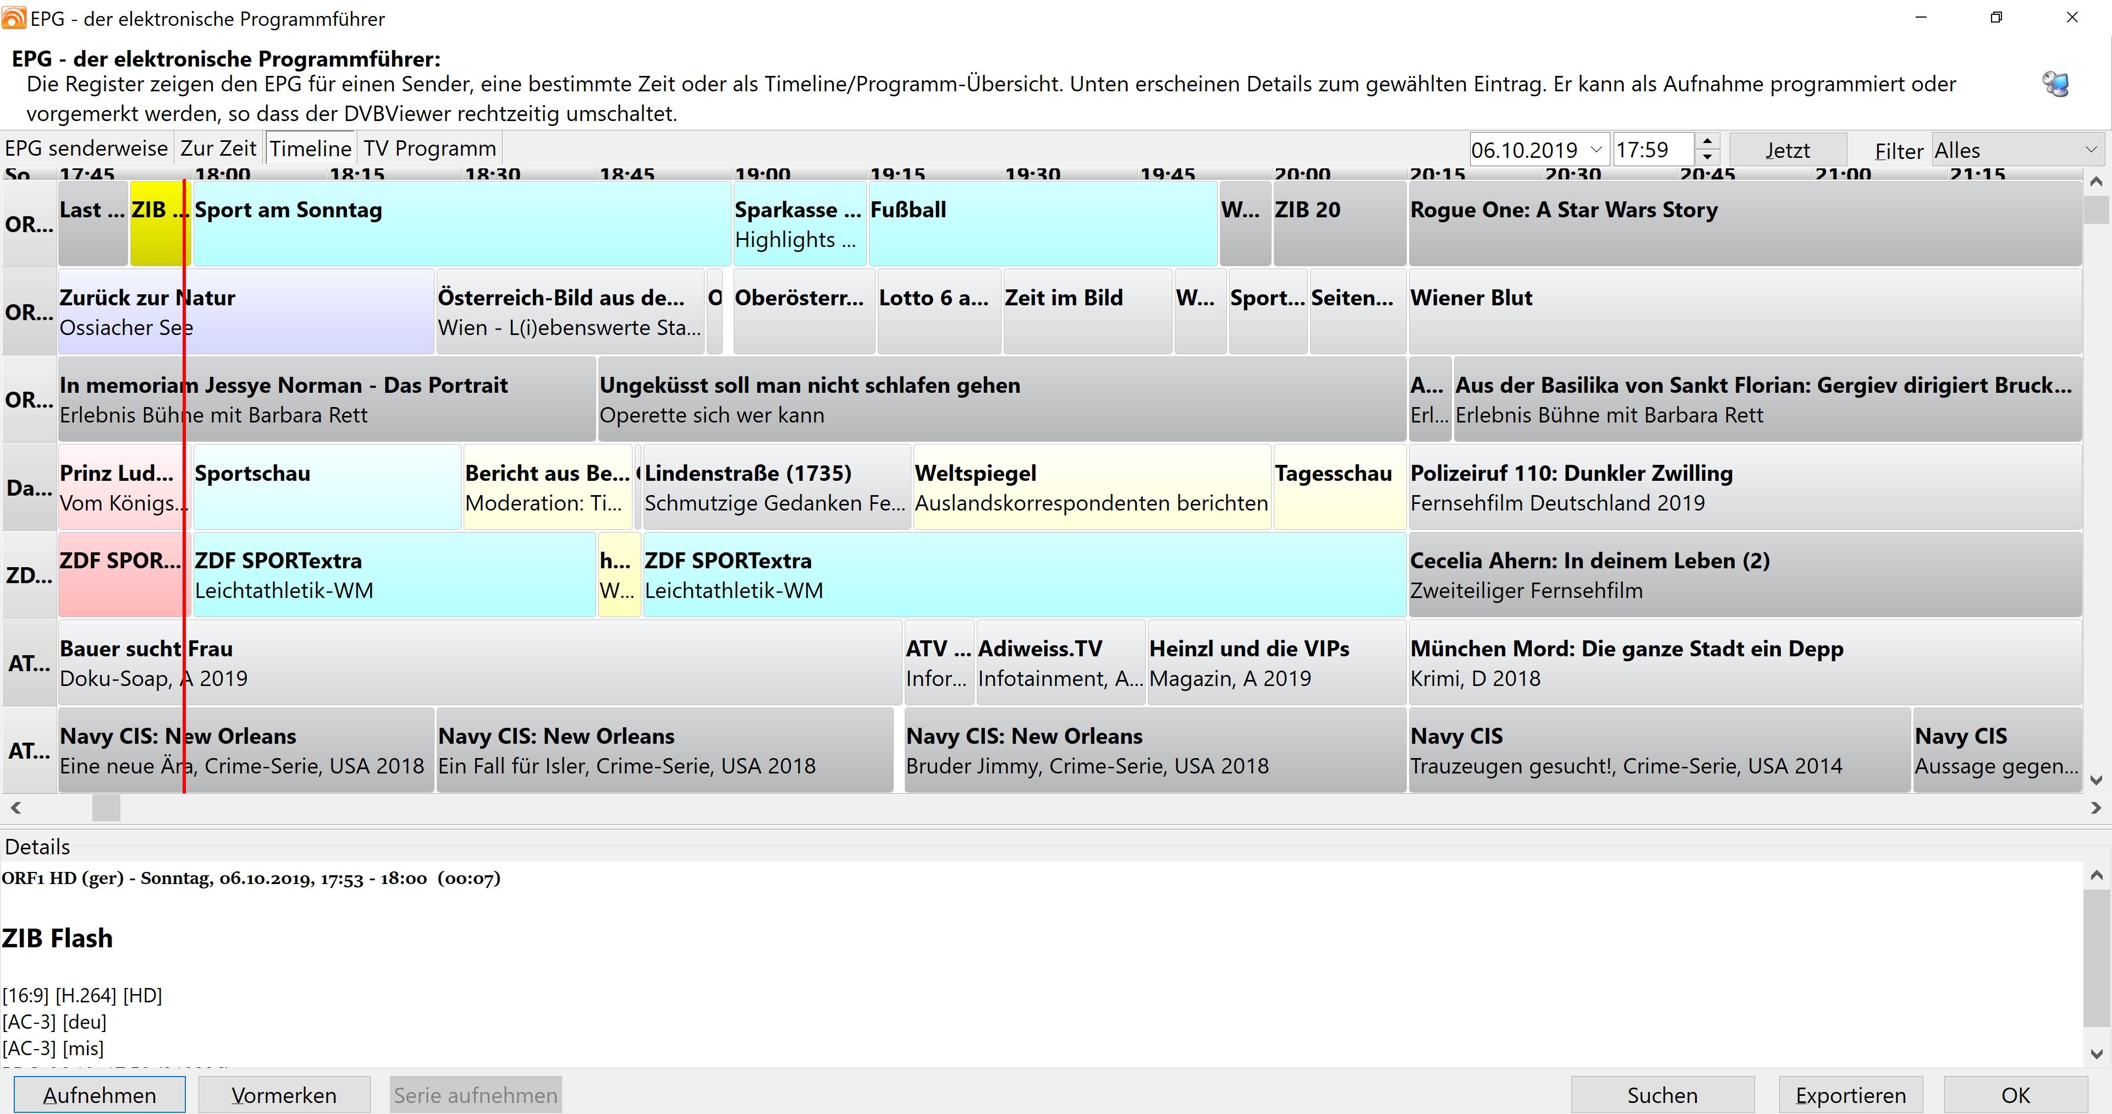Decrease the time with the down spinner arrow
Viewport: 2112px width, 1114px height.
[1707, 157]
